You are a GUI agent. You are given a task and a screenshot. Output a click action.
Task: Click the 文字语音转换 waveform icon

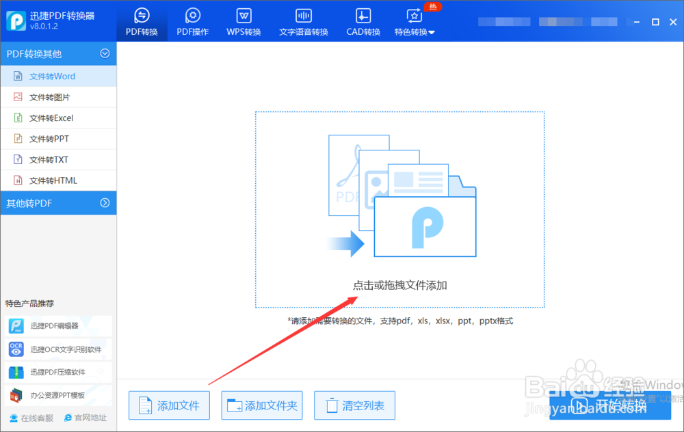(x=304, y=16)
